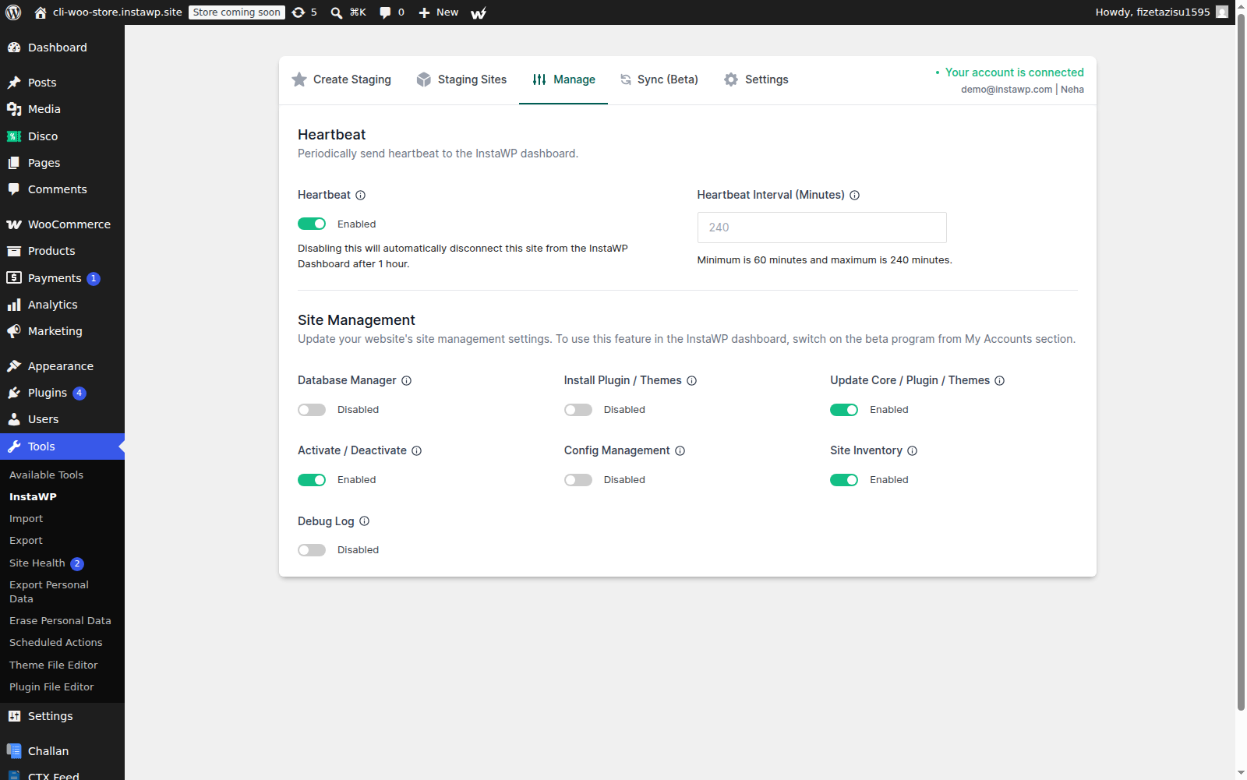This screenshot has width=1247, height=780.
Task: Open Products menu item
Action: pos(62,251)
